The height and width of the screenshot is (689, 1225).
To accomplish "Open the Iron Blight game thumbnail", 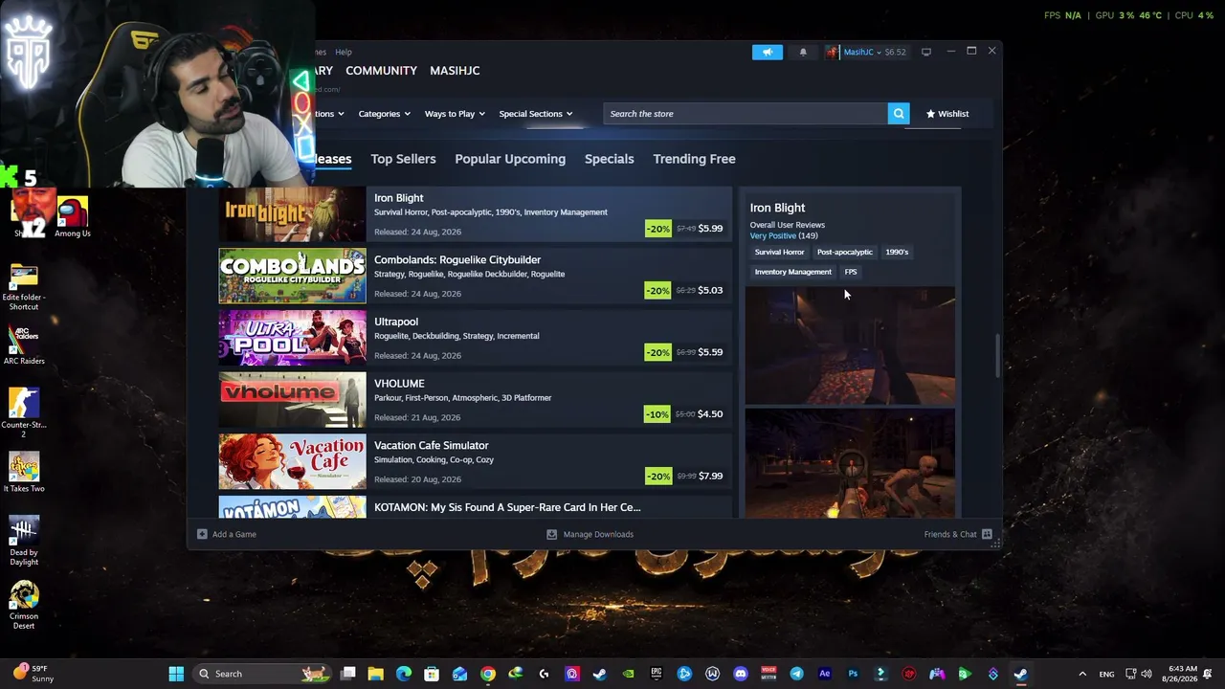I will click(292, 214).
